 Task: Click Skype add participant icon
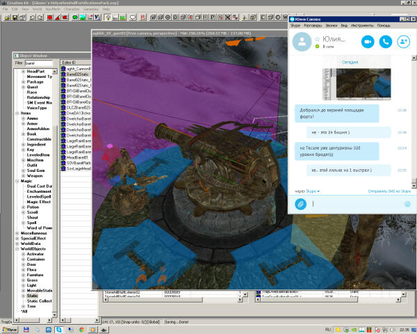point(403,42)
